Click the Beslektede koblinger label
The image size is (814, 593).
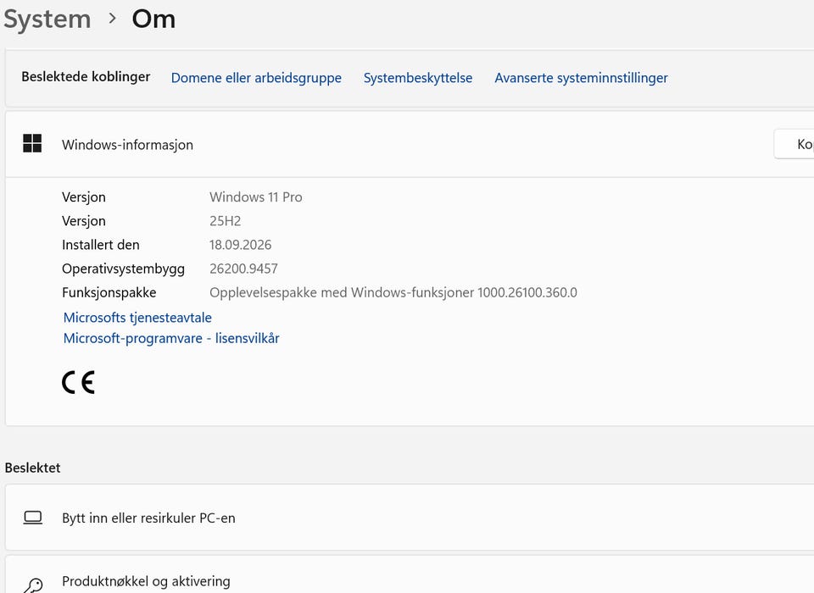tap(86, 77)
